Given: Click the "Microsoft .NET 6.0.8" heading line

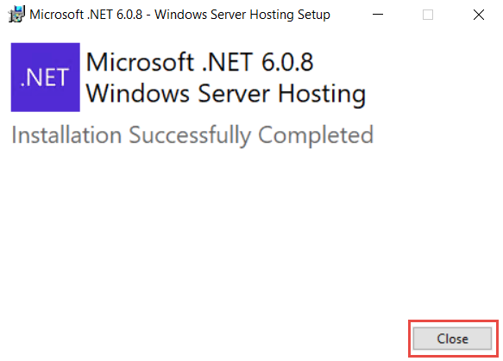Looking at the screenshot, I should (200, 62).
